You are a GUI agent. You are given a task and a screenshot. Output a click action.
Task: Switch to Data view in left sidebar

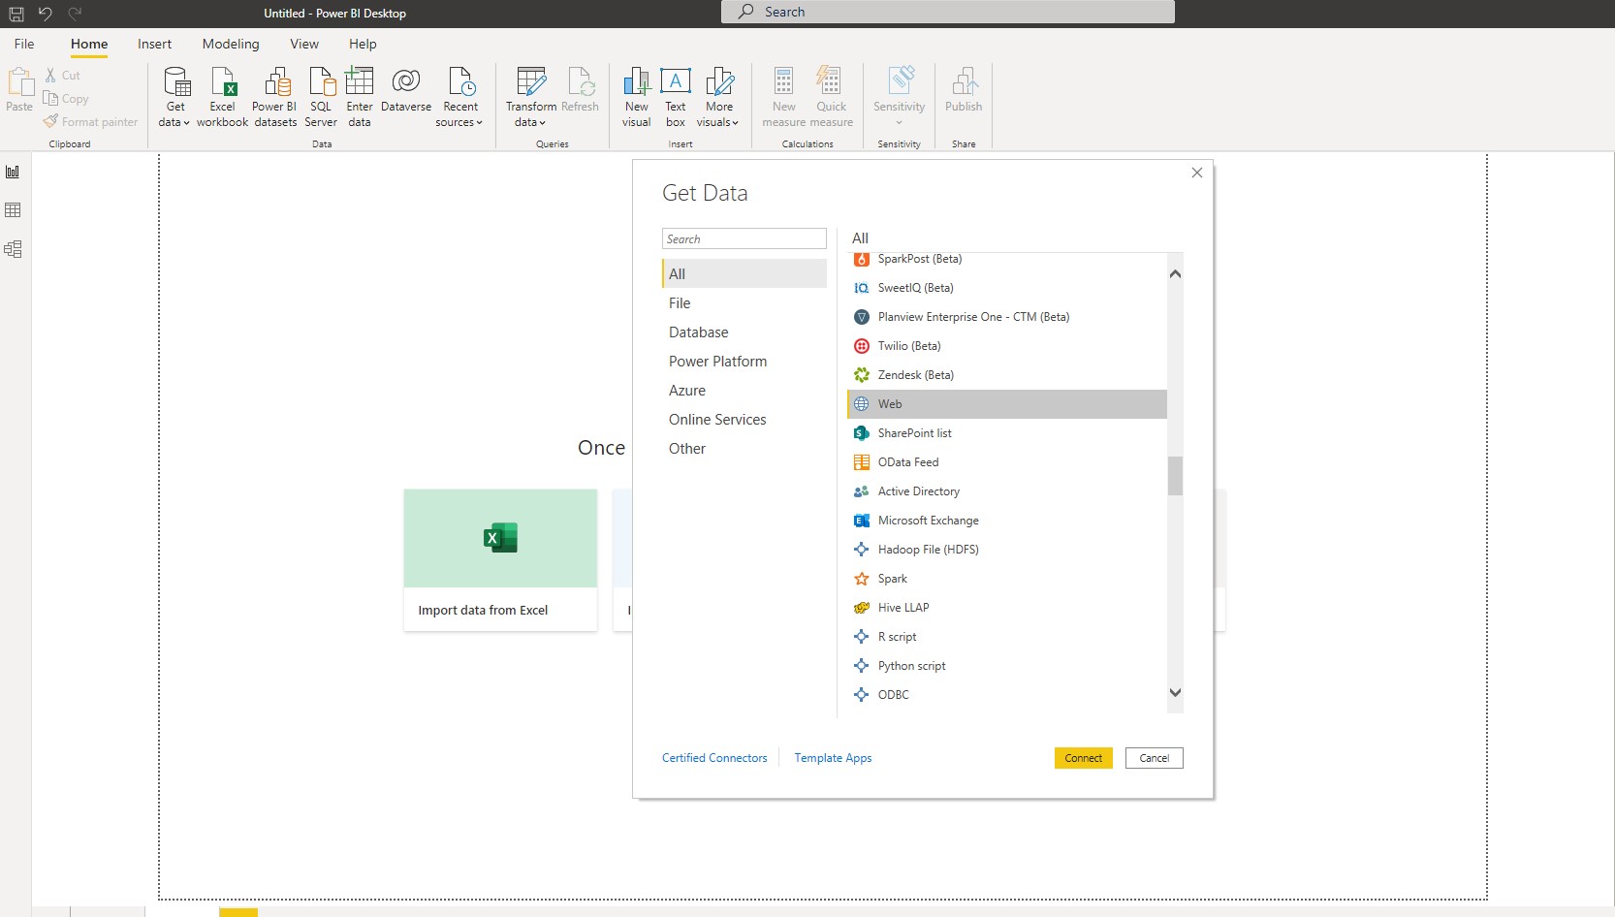13,210
